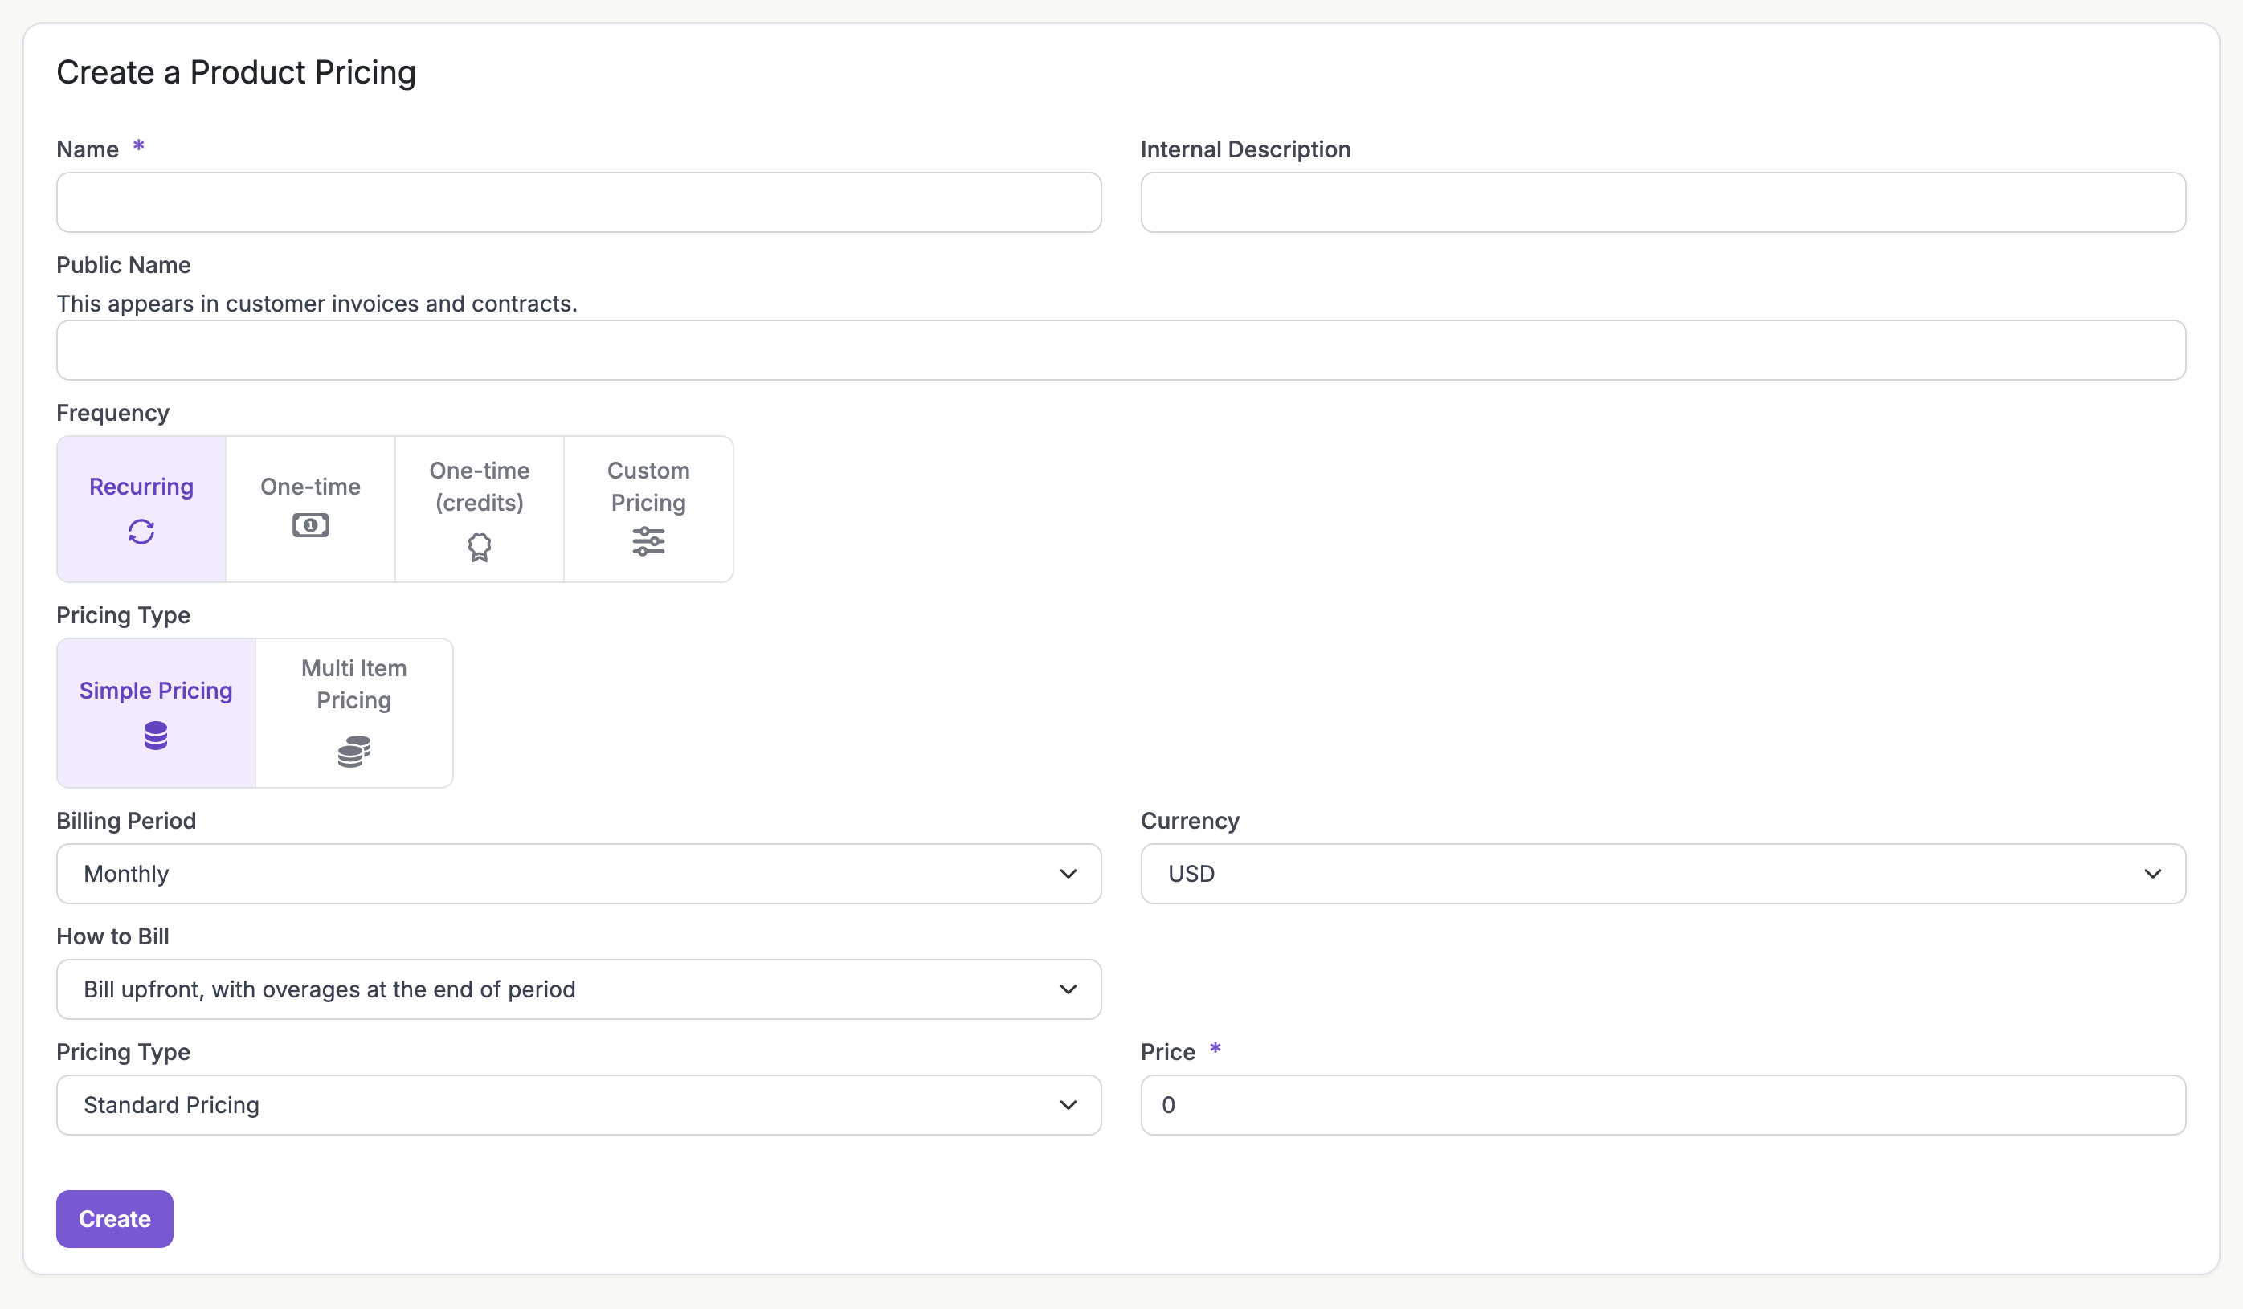Switch to Custom Pricing frequency label
The height and width of the screenshot is (1309, 2243).
coord(648,487)
